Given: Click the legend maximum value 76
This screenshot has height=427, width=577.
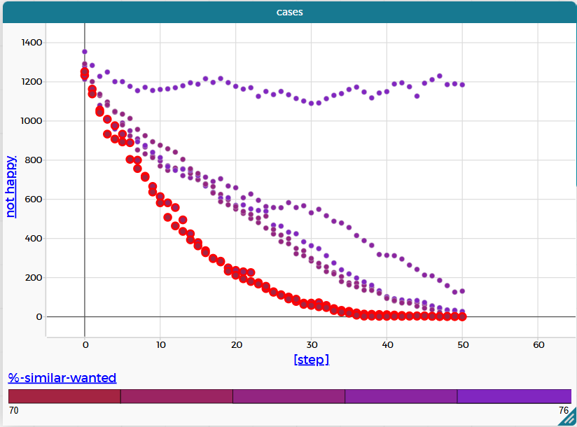Looking at the screenshot, I should point(564,411).
